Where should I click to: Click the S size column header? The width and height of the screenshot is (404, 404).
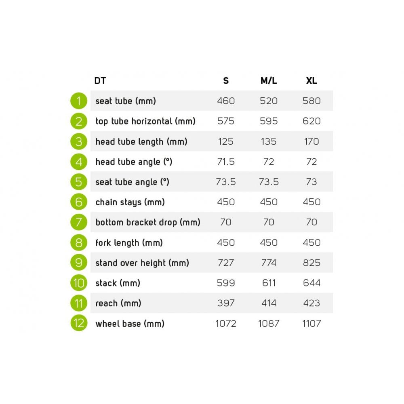226,81
